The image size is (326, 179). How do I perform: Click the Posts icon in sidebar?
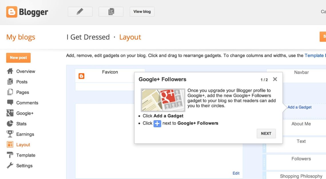10,81
